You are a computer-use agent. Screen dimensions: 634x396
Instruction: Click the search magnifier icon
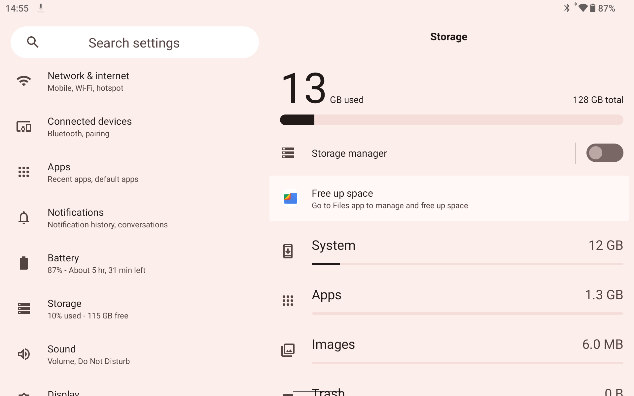coord(33,42)
